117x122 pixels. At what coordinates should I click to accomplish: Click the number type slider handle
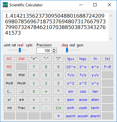(x=20, y=50)
